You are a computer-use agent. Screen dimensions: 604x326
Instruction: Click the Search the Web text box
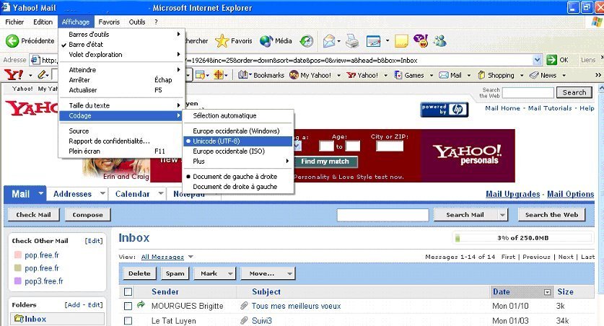coord(528,92)
